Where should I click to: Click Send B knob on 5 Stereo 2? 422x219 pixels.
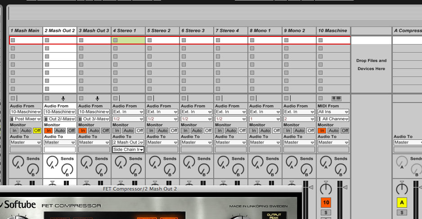169,170
